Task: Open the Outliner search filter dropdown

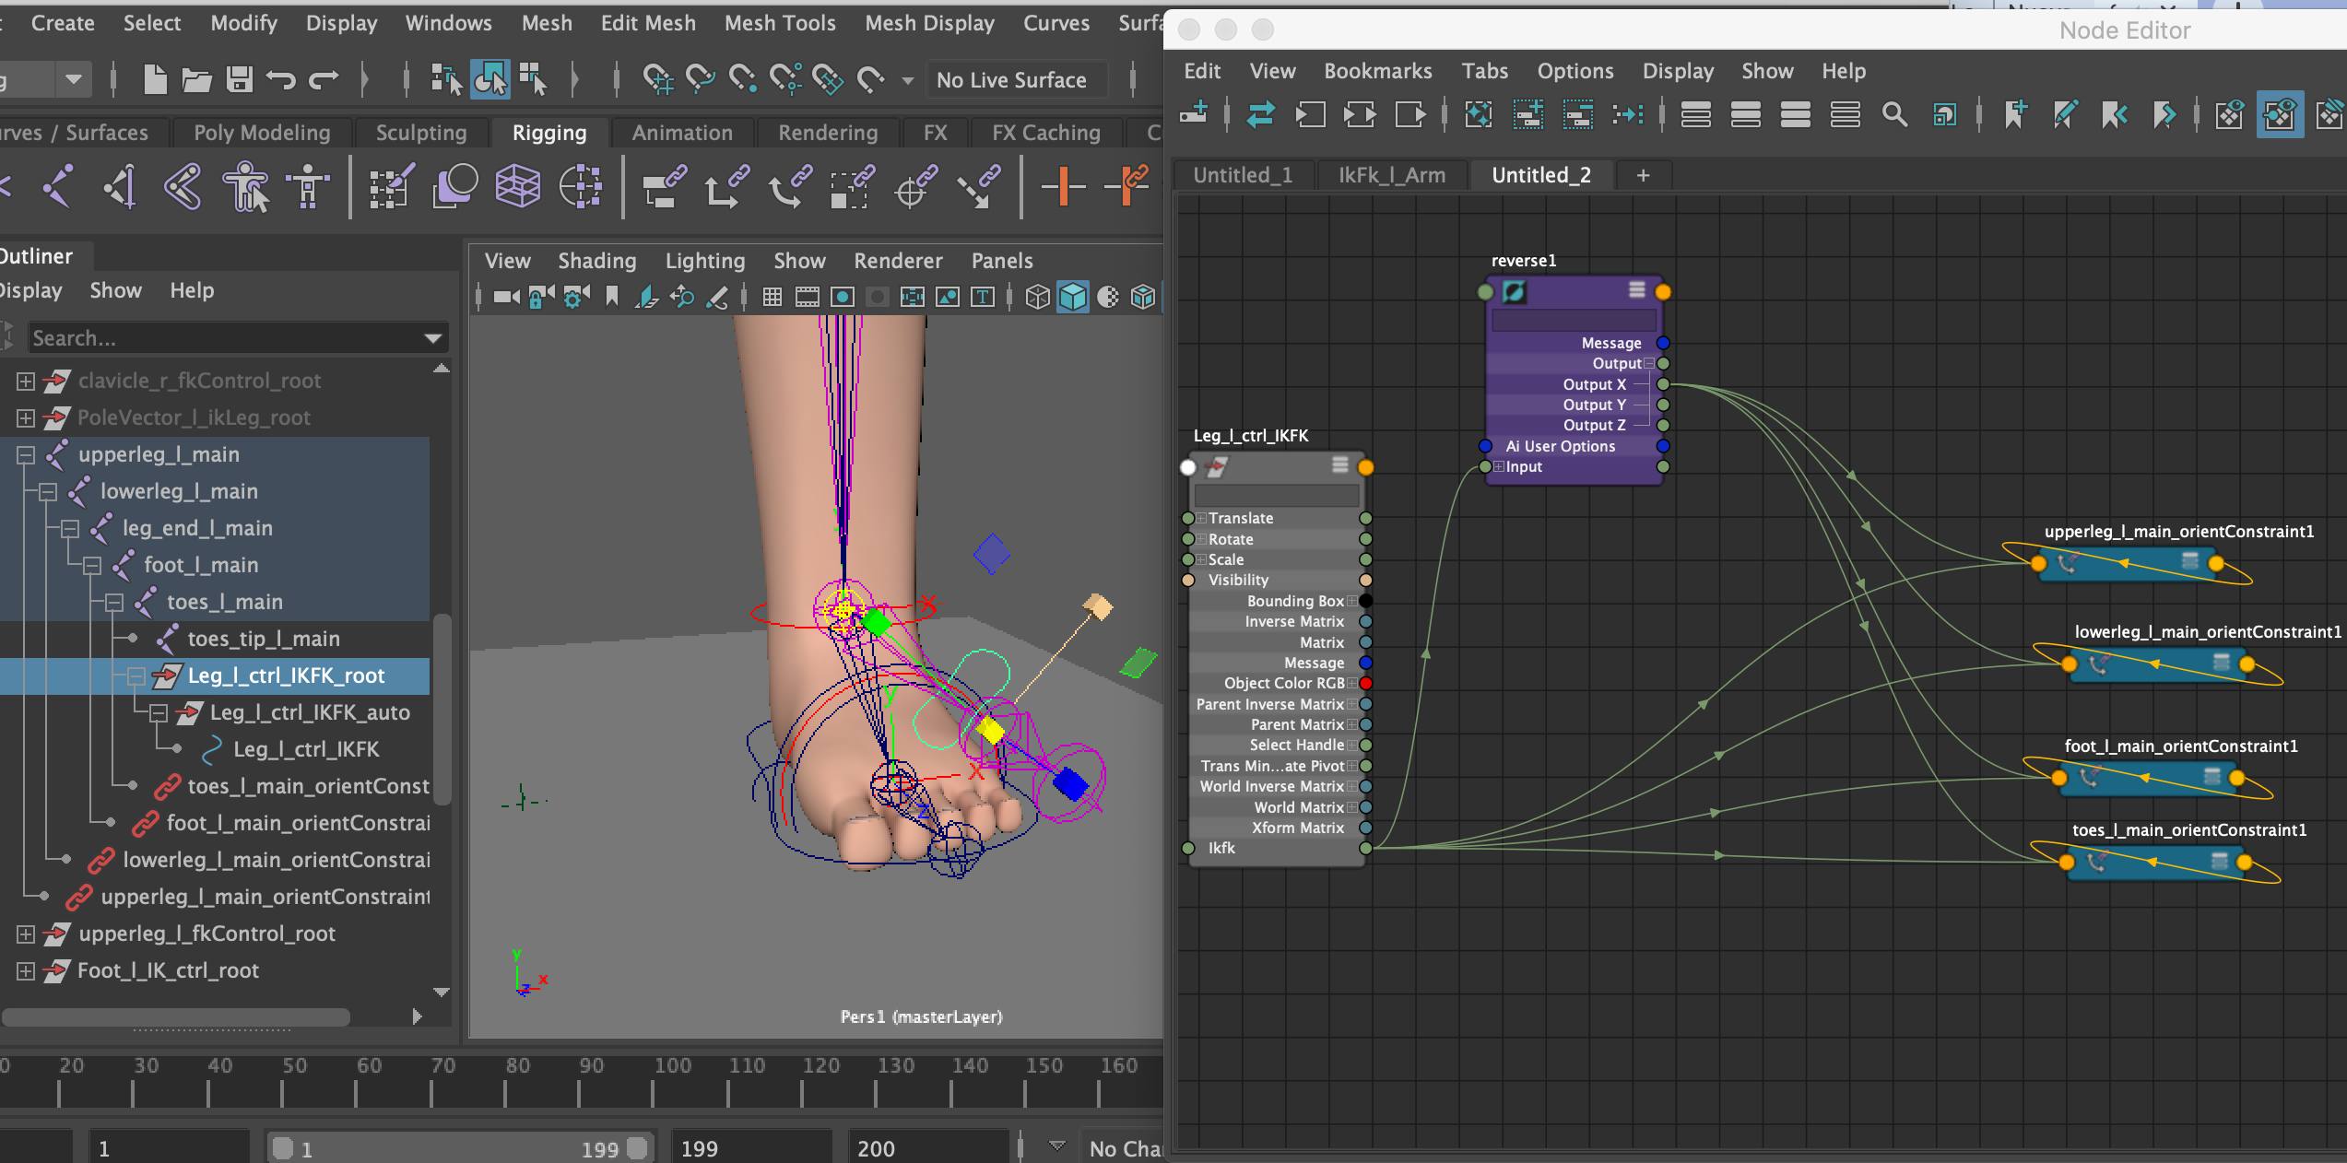Action: (432, 338)
